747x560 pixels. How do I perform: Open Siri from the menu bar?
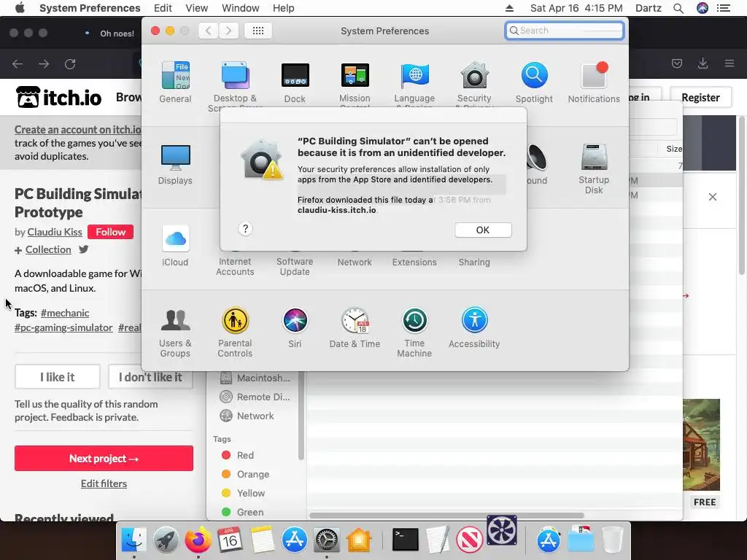pyautogui.click(x=703, y=8)
